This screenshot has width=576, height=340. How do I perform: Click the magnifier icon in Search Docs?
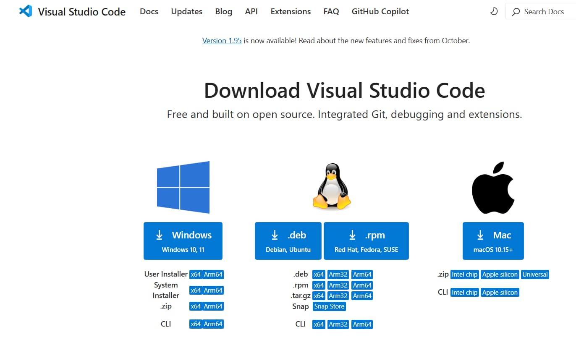(x=516, y=12)
